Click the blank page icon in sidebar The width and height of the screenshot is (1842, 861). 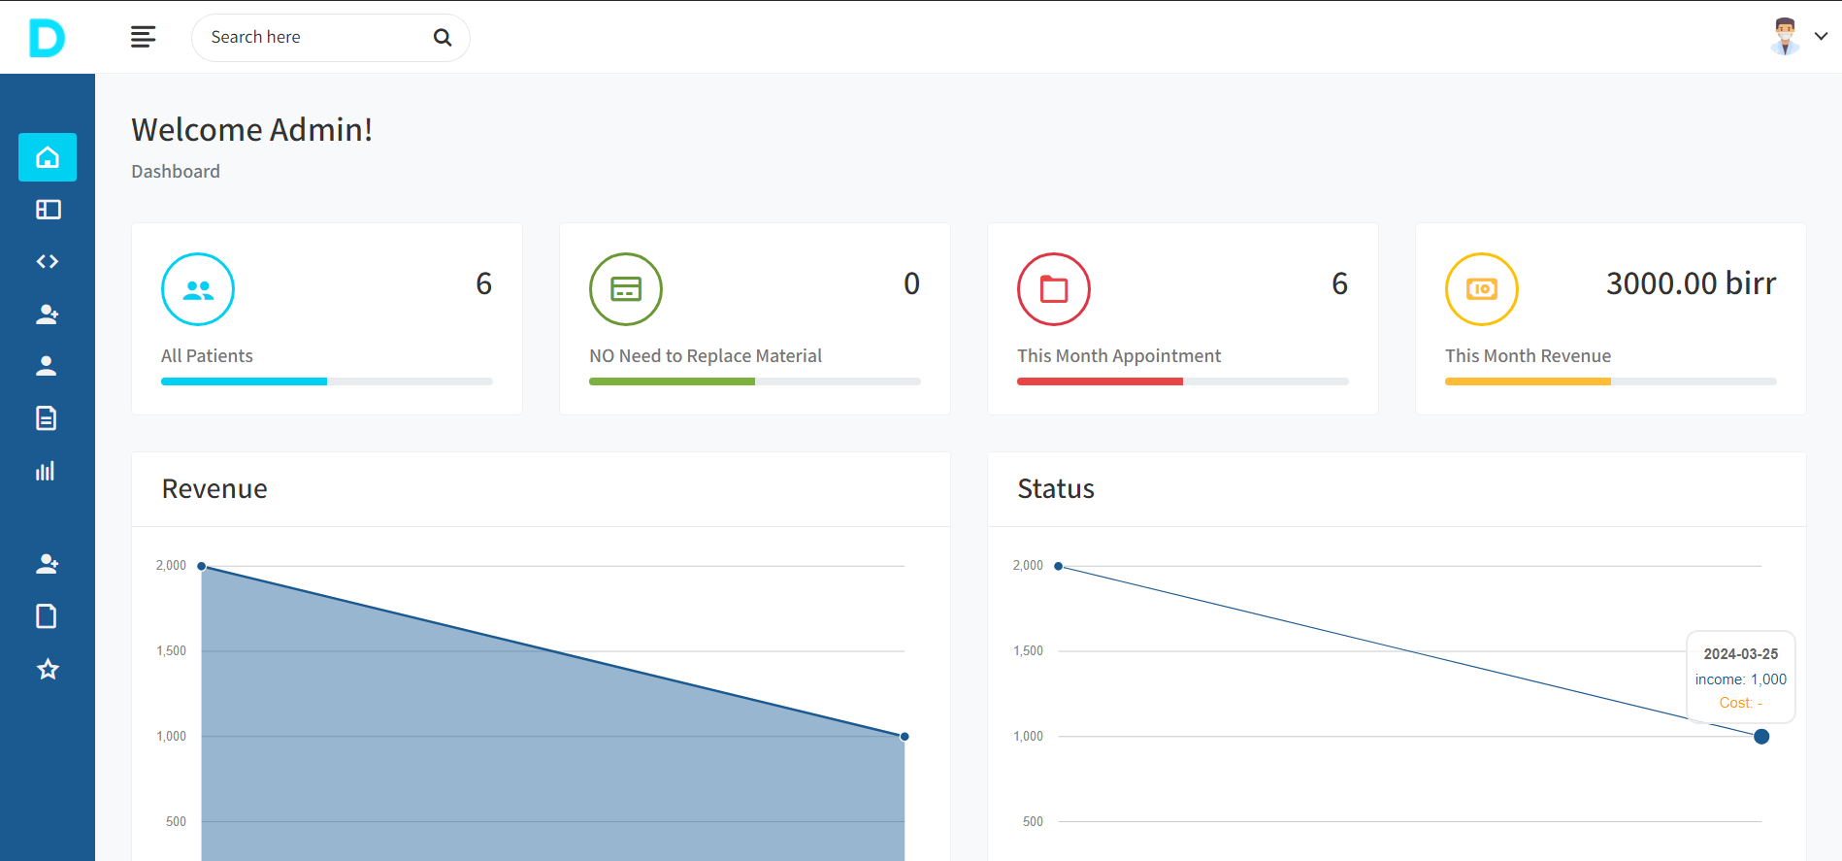point(47,616)
